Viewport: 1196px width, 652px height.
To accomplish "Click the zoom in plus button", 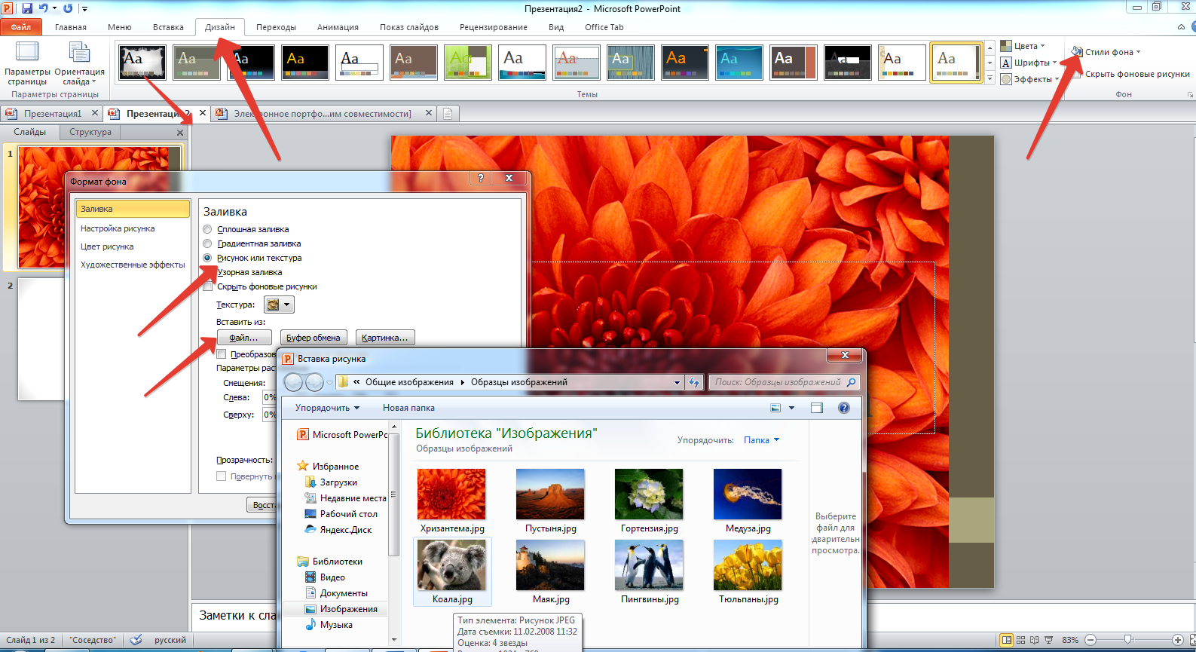I will tap(1177, 640).
